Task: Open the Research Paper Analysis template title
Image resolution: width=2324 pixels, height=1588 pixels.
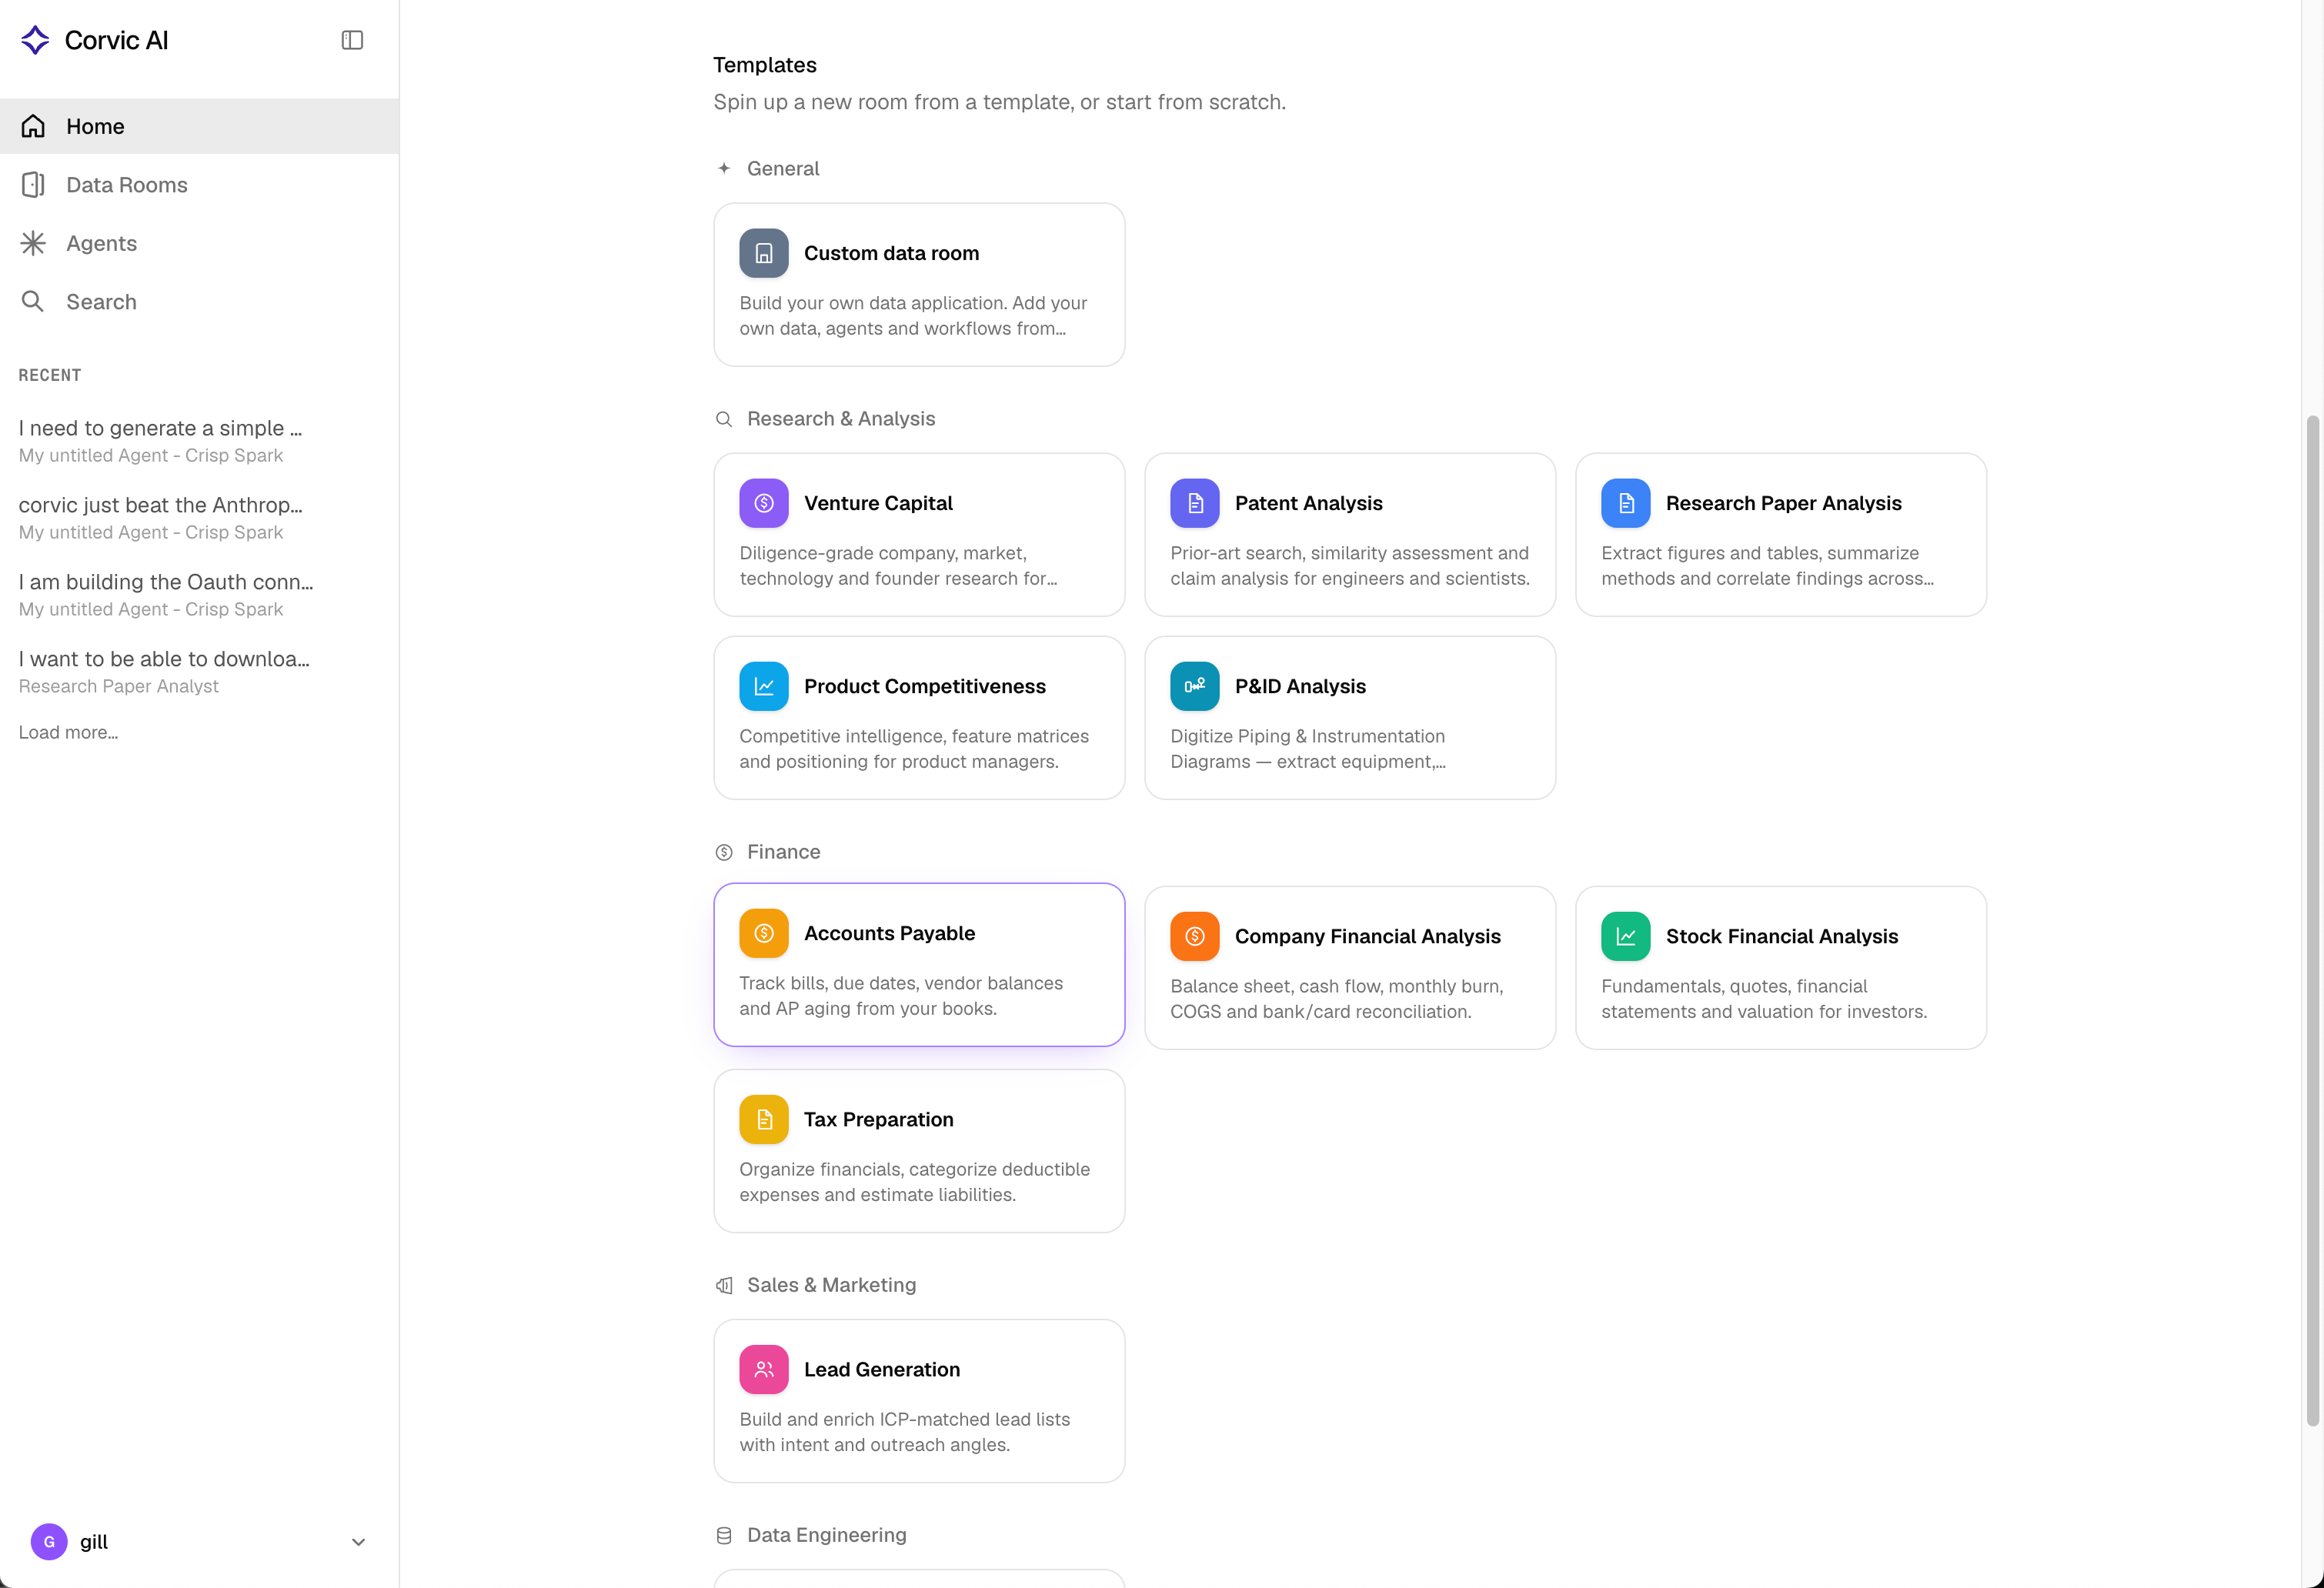Action: click(x=1783, y=503)
